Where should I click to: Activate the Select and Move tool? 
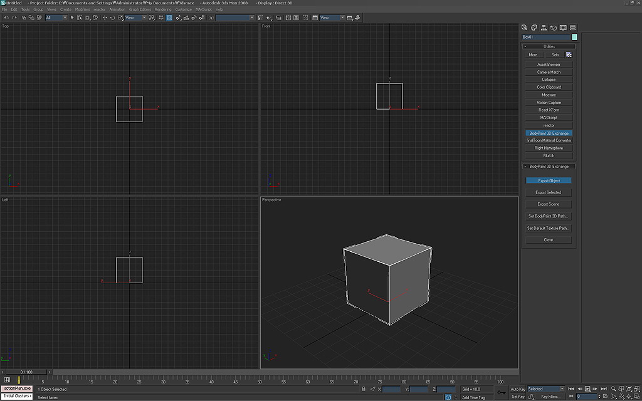(x=105, y=18)
